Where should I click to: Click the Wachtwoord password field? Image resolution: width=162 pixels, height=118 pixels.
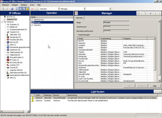pyautogui.click(x=116, y=27)
